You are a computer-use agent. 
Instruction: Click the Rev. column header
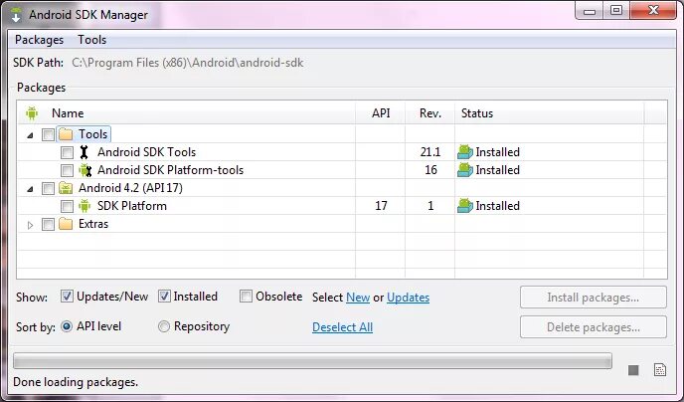tap(430, 113)
